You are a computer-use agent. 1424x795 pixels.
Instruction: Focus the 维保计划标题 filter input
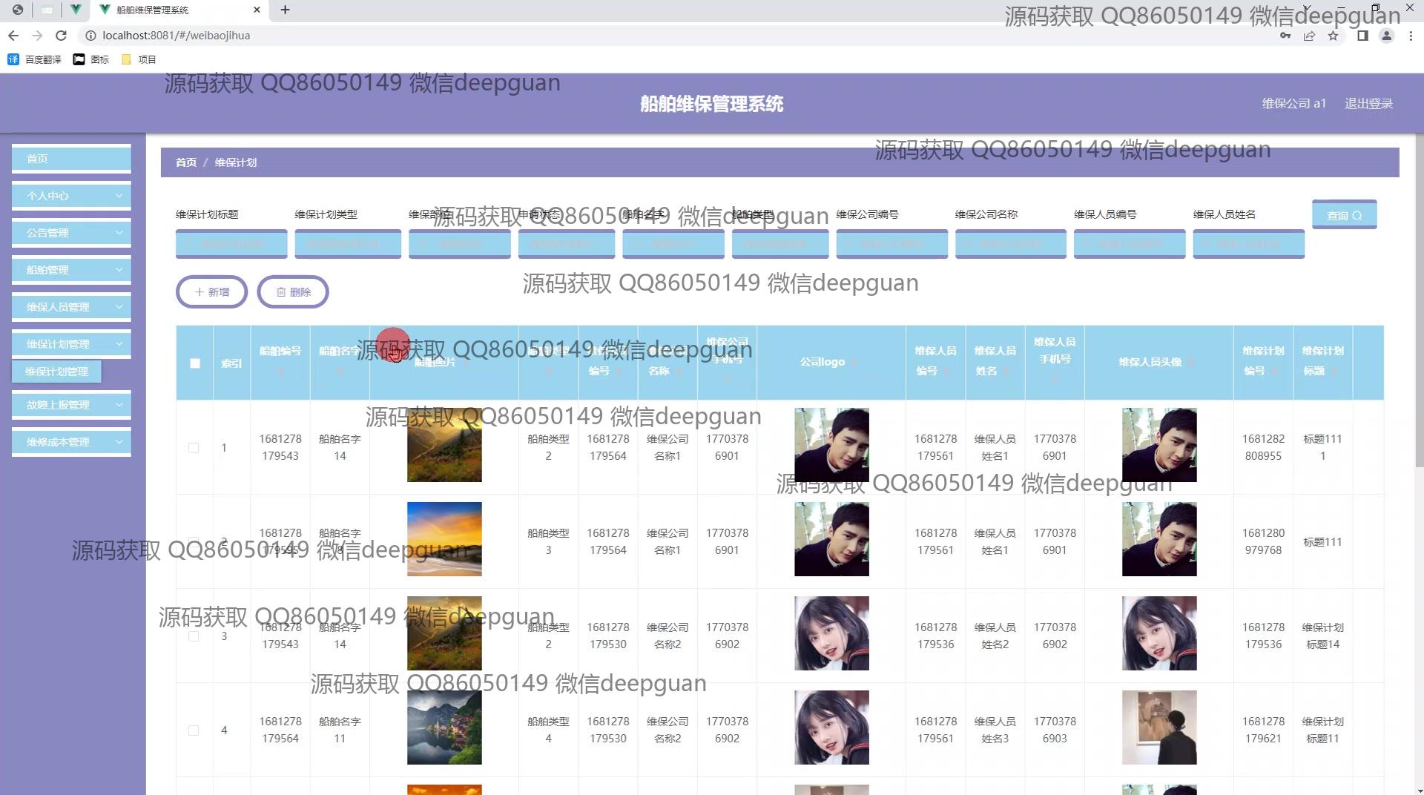tap(231, 244)
